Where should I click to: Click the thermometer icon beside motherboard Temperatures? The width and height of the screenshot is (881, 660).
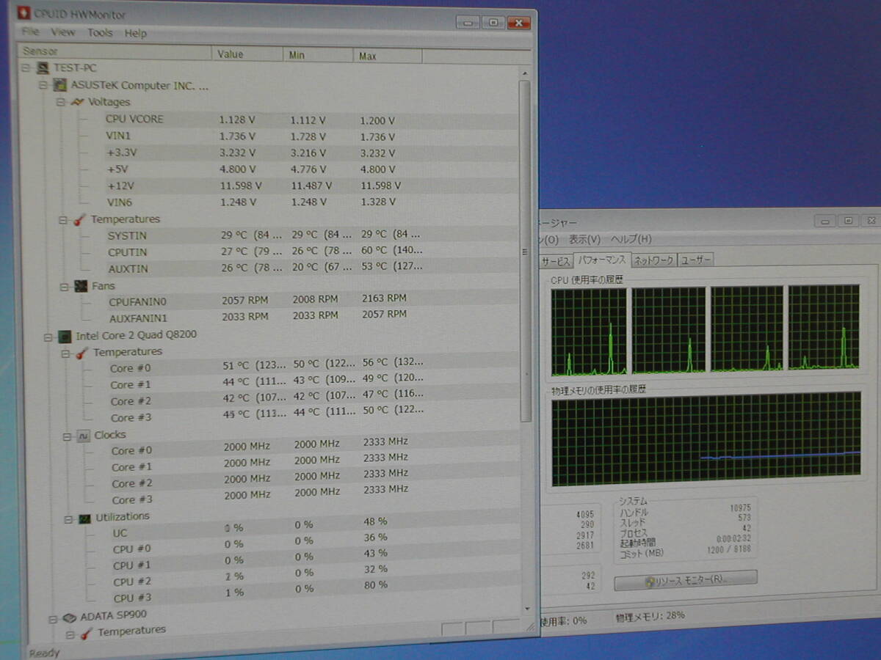79,219
